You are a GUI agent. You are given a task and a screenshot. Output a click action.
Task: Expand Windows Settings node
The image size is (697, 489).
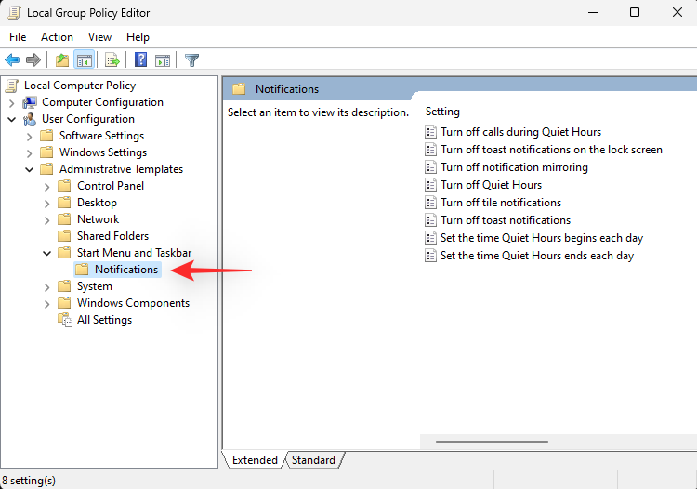pos(30,153)
